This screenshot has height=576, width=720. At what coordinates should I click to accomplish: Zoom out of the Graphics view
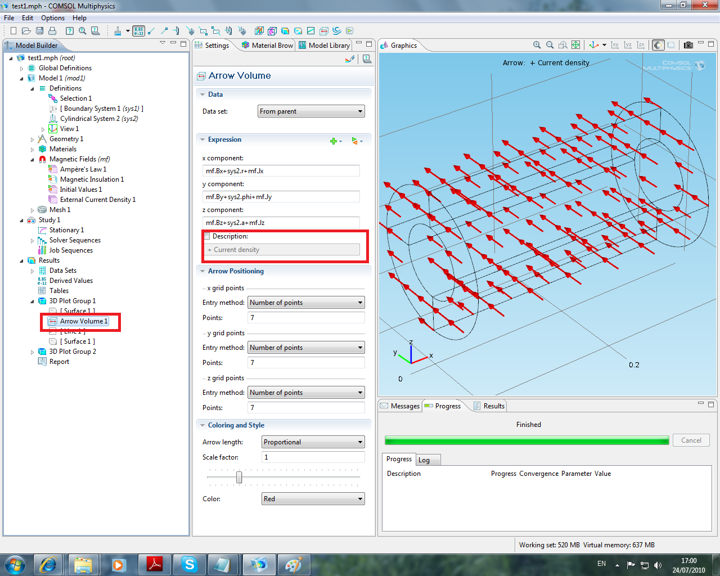(550, 45)
